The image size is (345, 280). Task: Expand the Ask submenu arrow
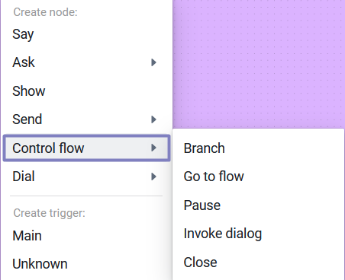pyautogui.click(x=153, y=62)
